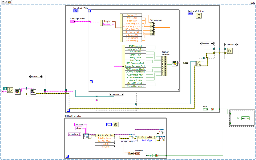Click the file path constant icon
256x160 pixels.
point(5,89)
